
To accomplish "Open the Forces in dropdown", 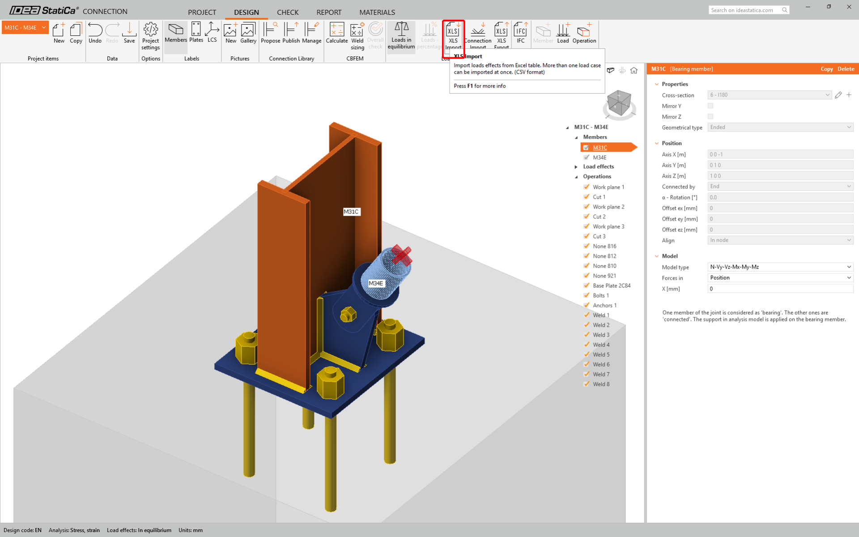I will click(x=780, y=278).
